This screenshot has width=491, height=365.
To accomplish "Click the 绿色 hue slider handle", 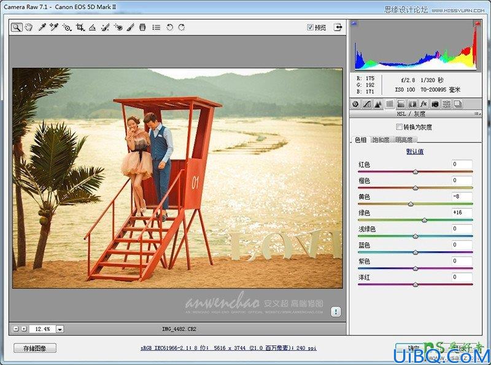I will point(424,220).
